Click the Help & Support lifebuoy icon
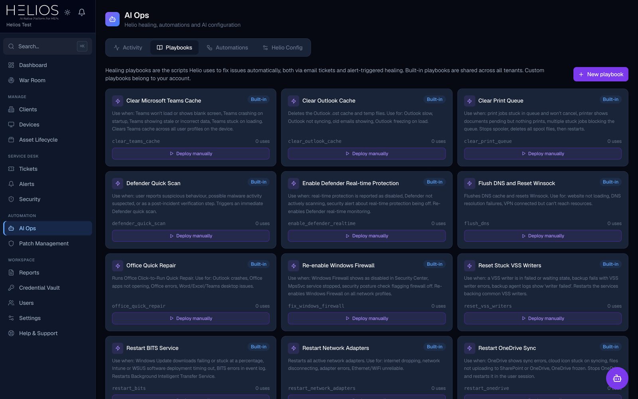Viewport: 638px width, 399px height. [x=11, y=333]
